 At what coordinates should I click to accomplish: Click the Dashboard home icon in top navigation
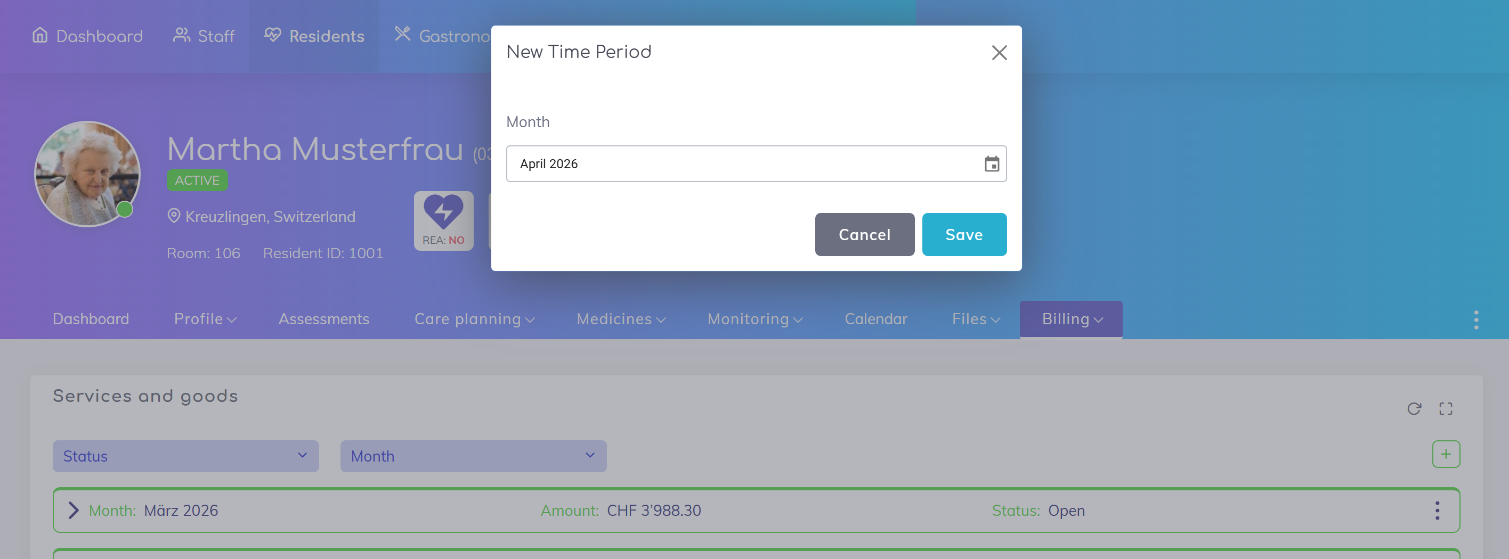pyautogui.click(x=40, y=36)
